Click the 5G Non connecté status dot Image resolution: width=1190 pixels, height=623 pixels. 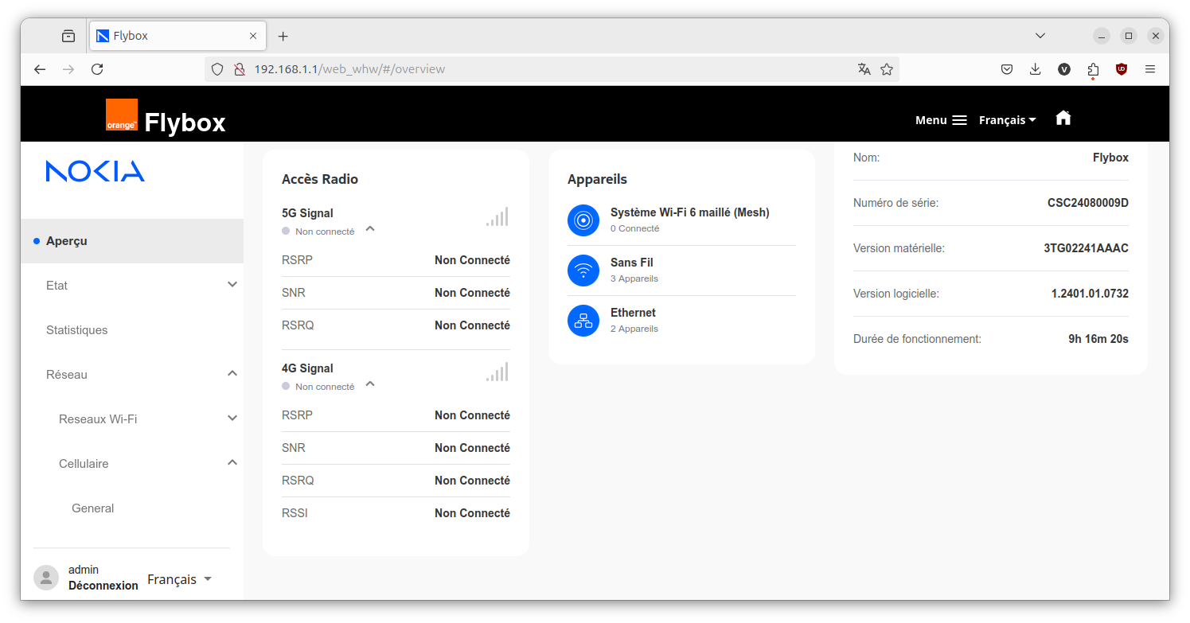coord(286,231)
